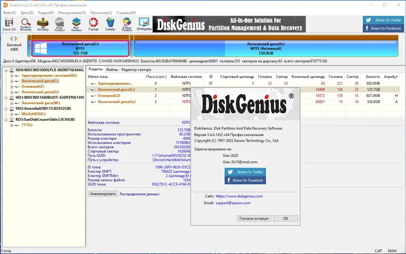Sort by the Файловая система column header

tap(186, 77)
